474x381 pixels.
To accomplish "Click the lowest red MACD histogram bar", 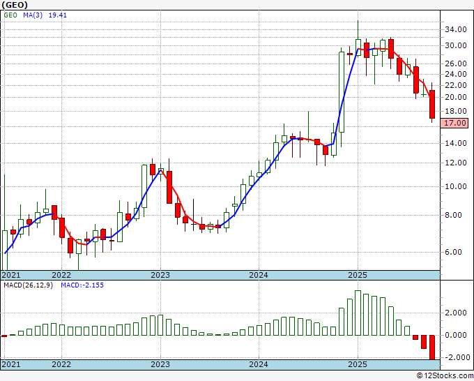I will [x=432, y=347].
